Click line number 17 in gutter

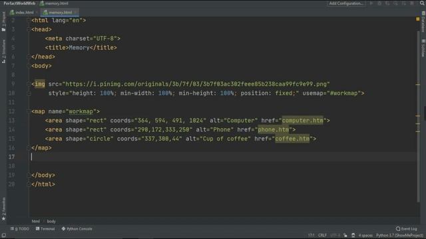pyautogui.click(x=11, y=157)
